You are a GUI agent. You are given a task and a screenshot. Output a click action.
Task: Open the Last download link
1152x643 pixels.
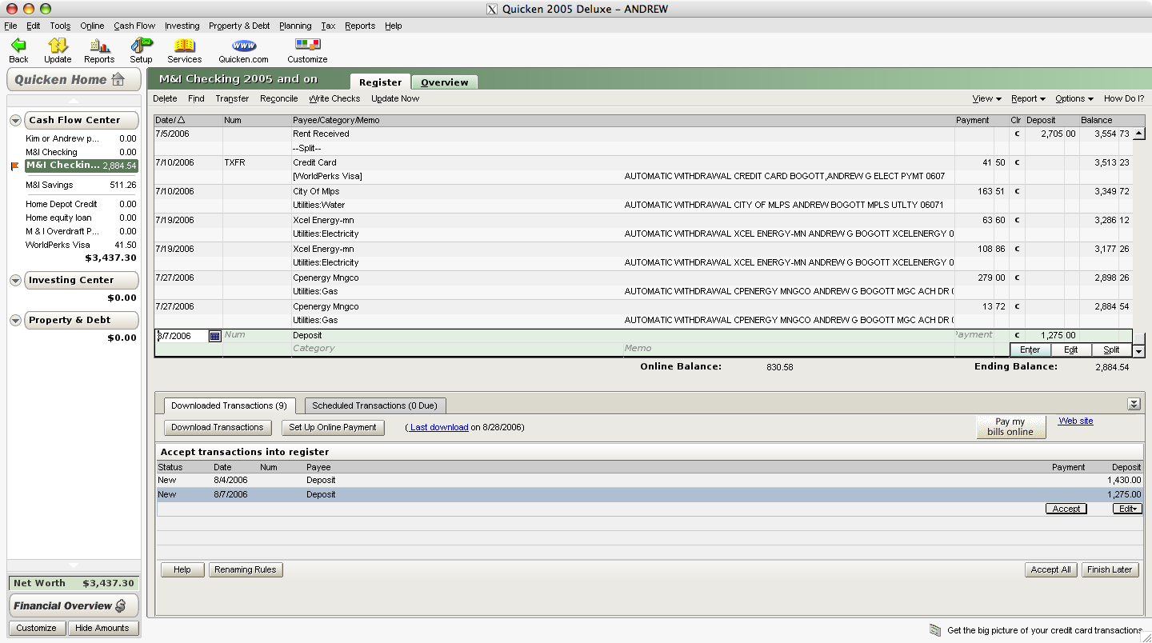439,427
